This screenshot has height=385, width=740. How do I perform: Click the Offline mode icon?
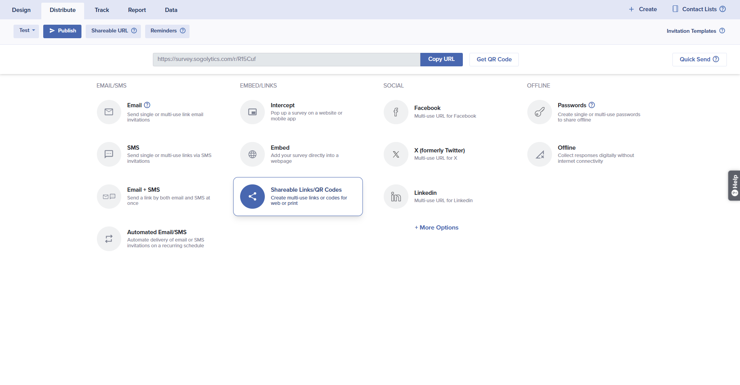[x=539, y=154]
